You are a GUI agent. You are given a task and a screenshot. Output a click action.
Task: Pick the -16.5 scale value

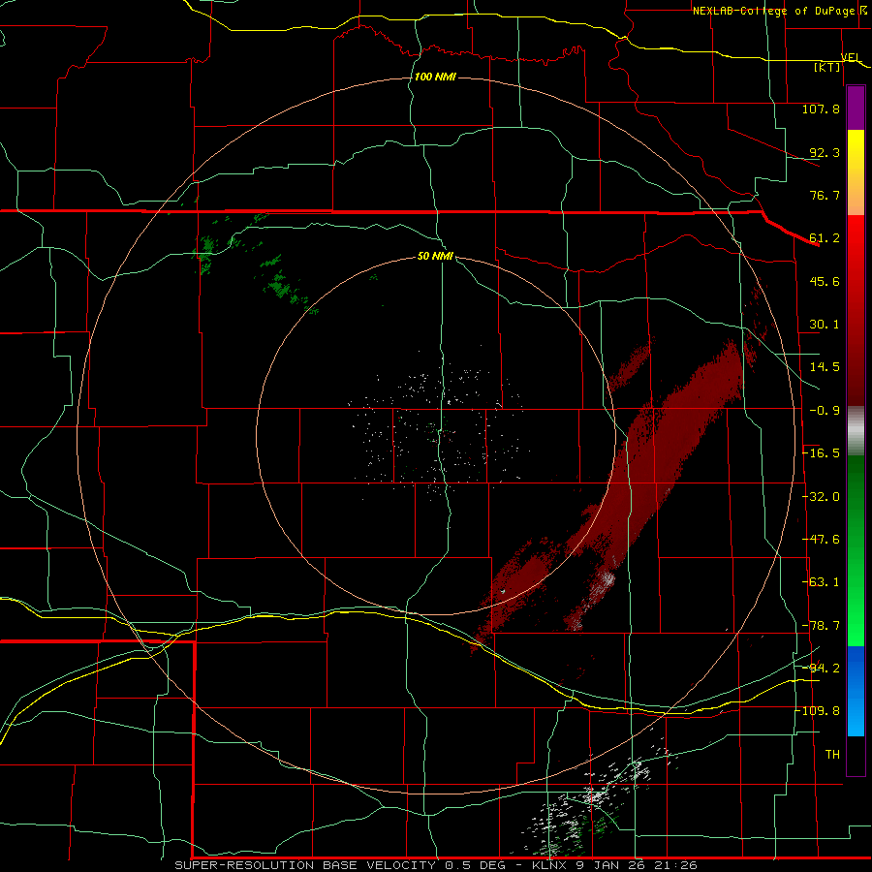click(x=821, y=453)
